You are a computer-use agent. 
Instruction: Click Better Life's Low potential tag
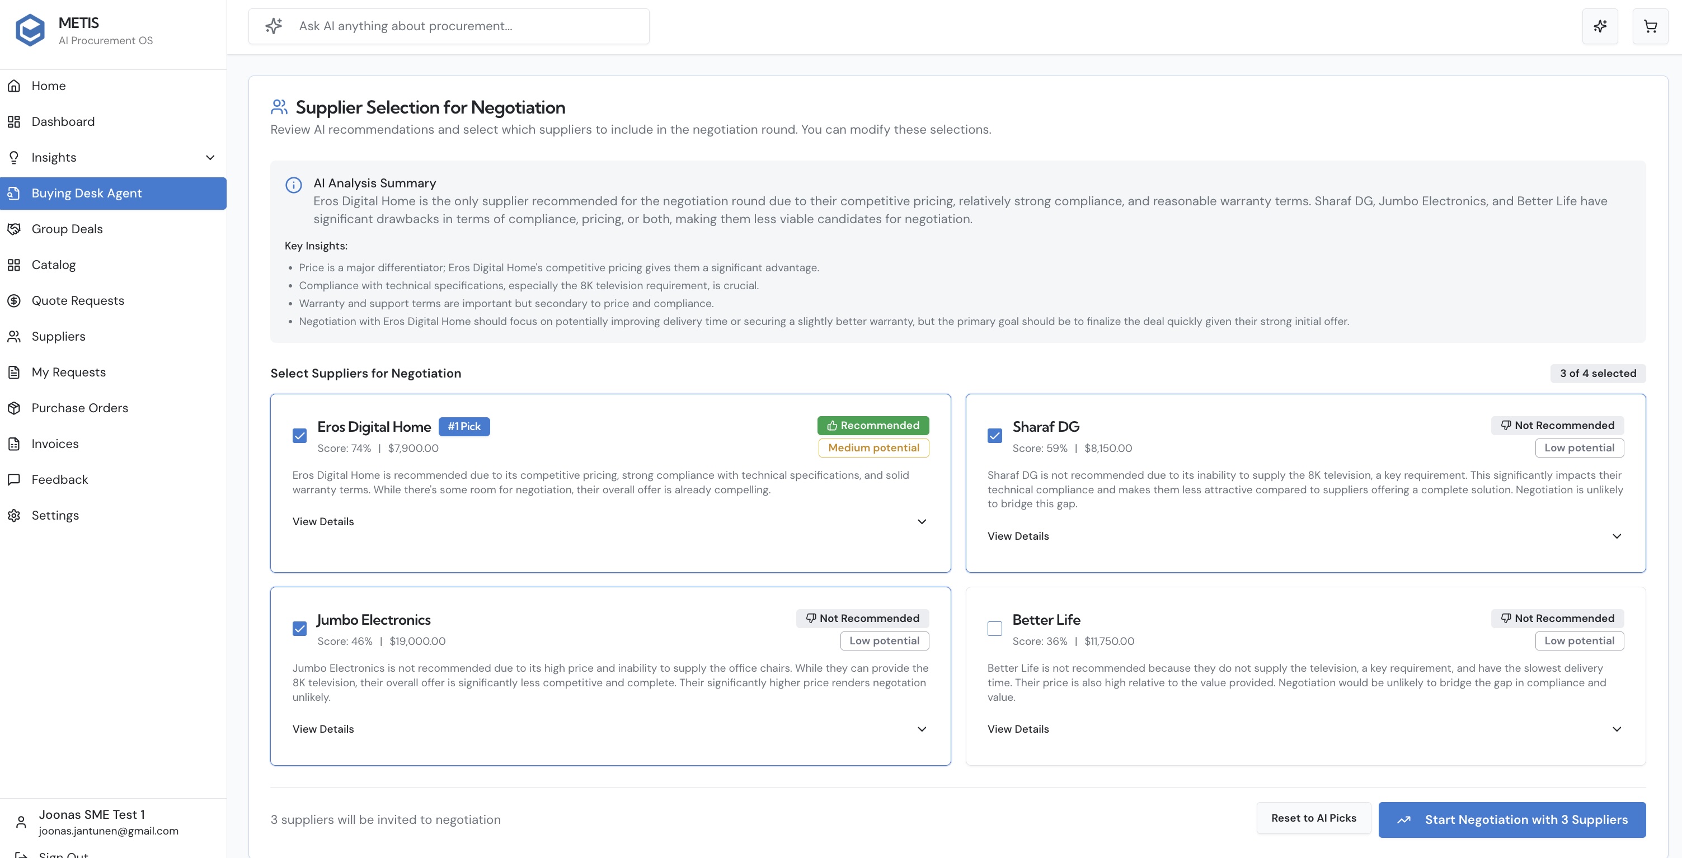point(1579,642)
